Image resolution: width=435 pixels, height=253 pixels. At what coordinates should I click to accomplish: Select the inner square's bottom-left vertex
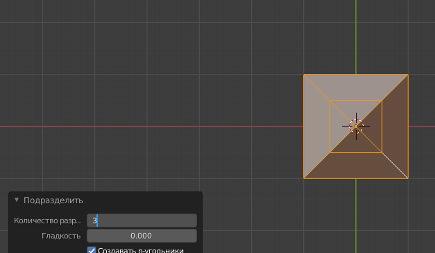coord(330,152)
